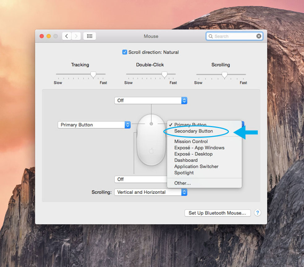Click the Tracking speed slider knob
This screenshot has width=304, height=267.
tap(93, 74)
